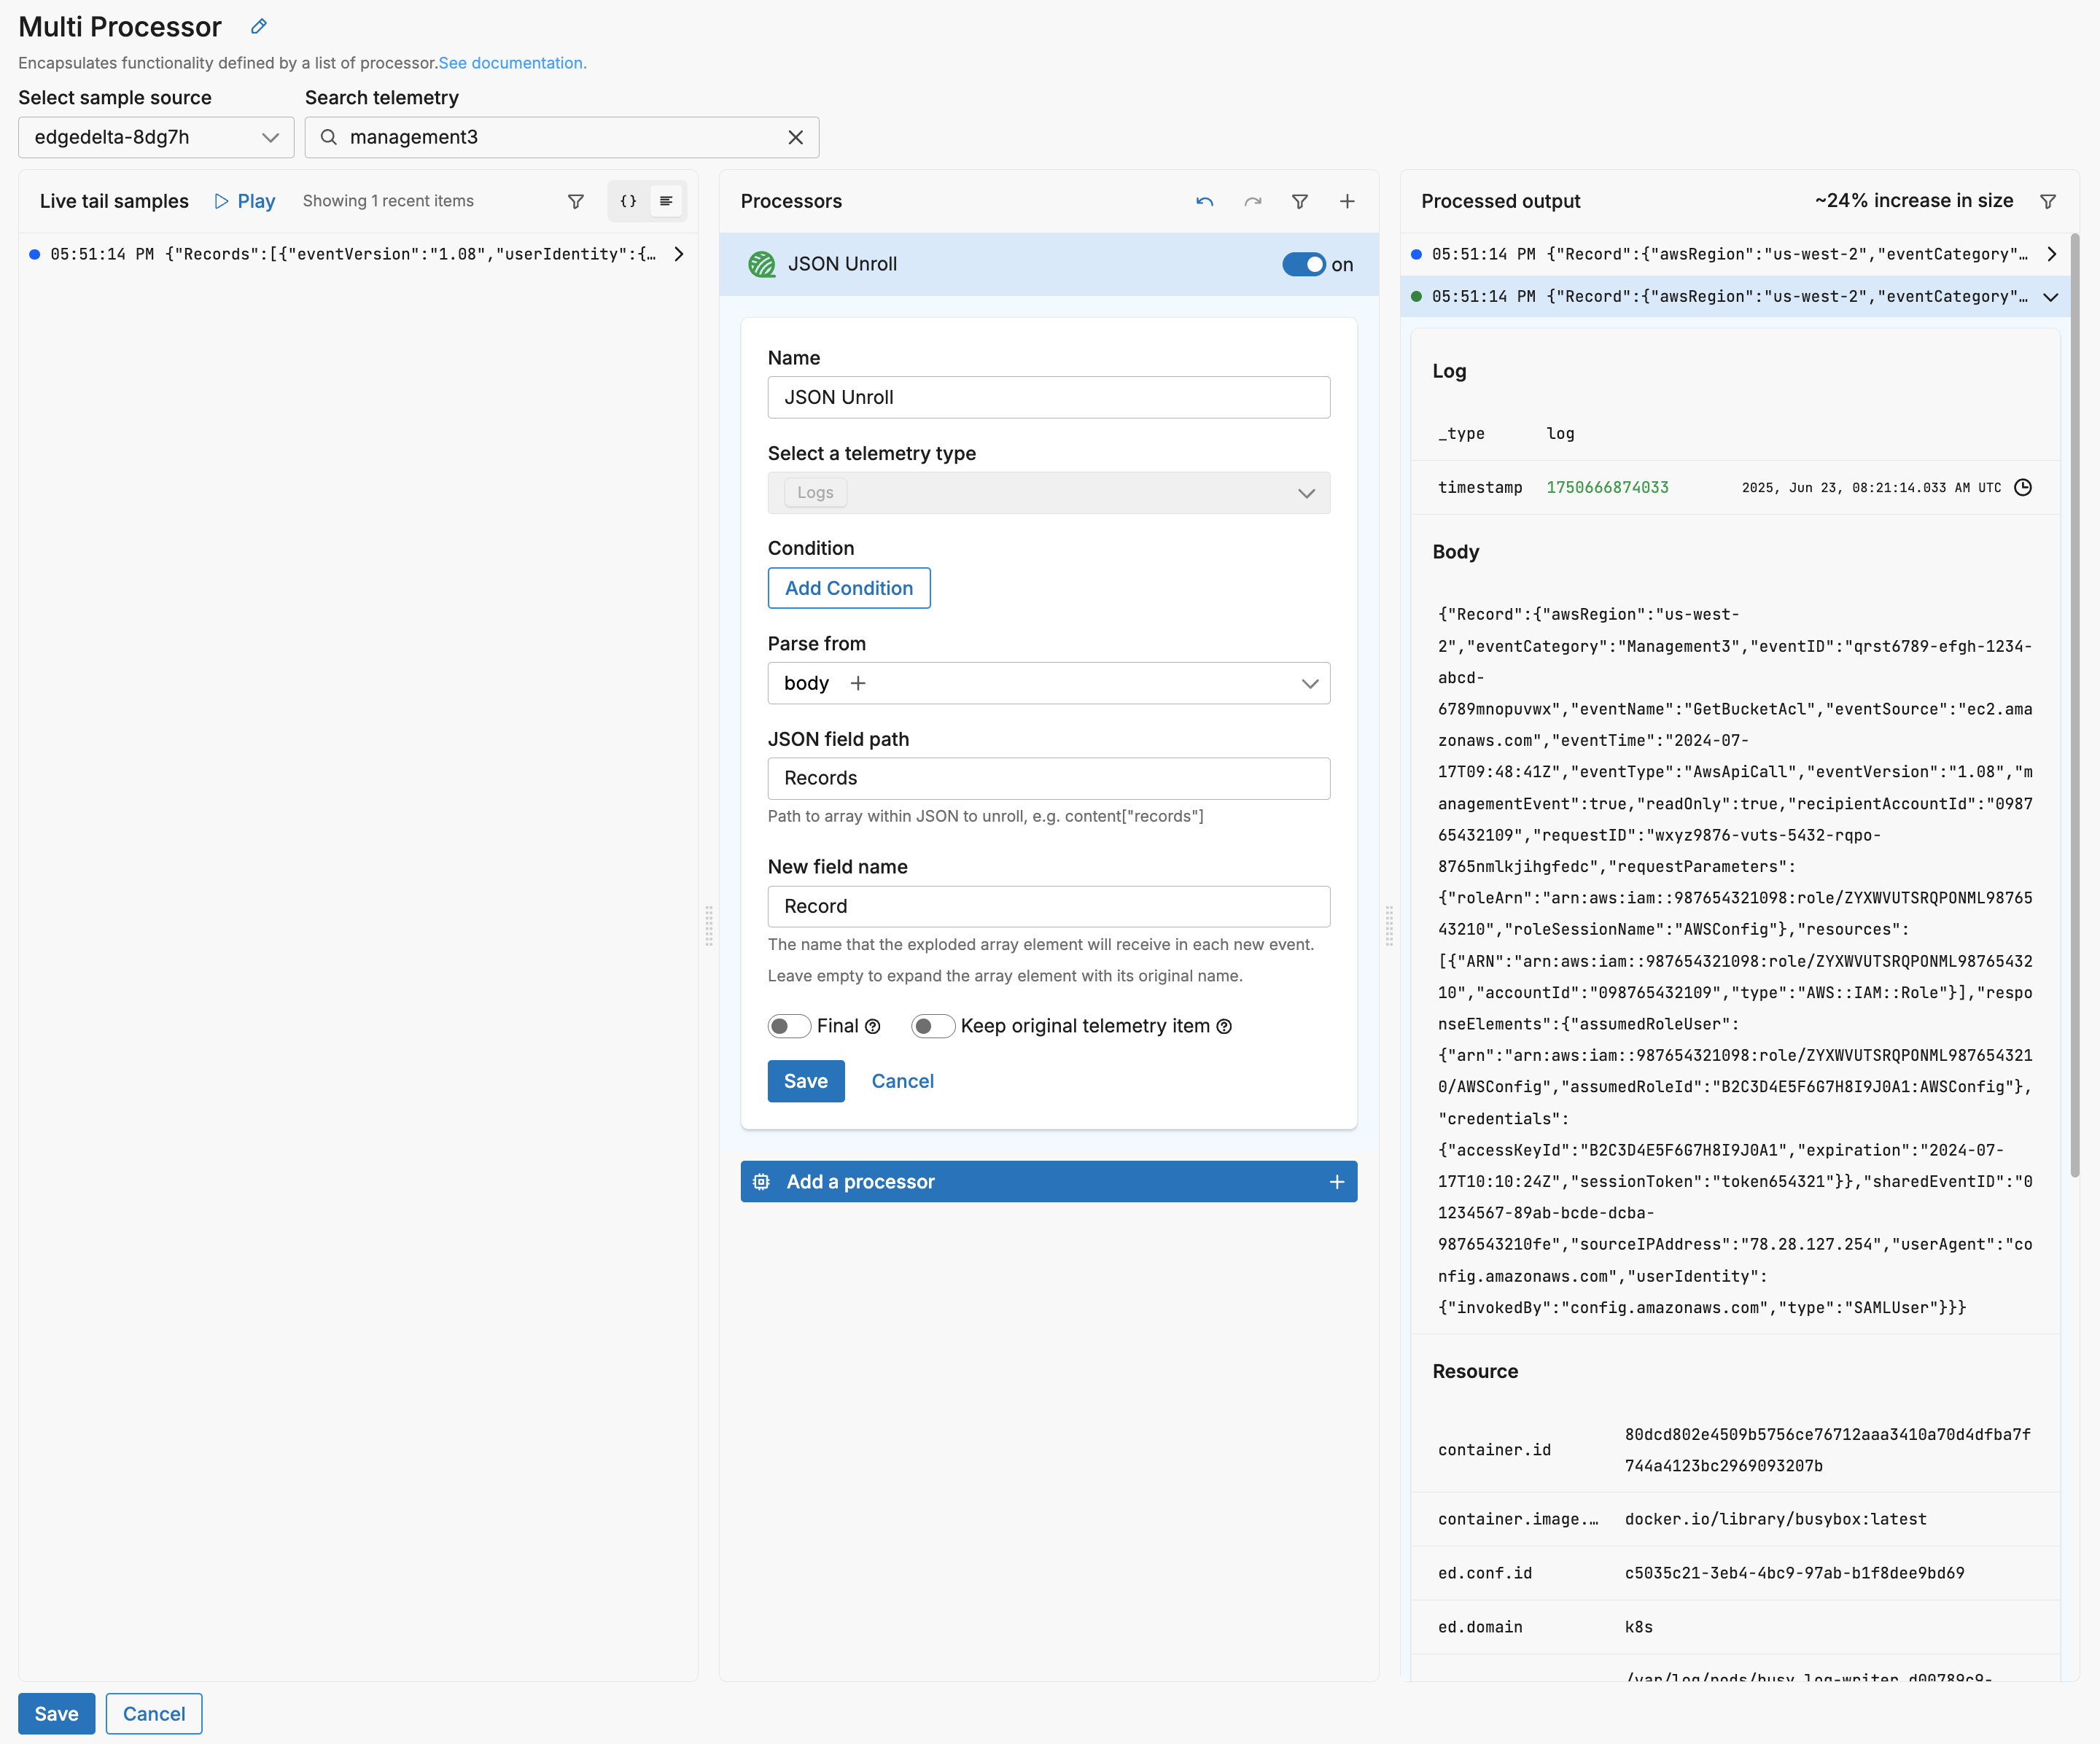Click the Processed output vertical scrollbar
Viewport: 2100px width, 1744px height.
(2075, 706)
